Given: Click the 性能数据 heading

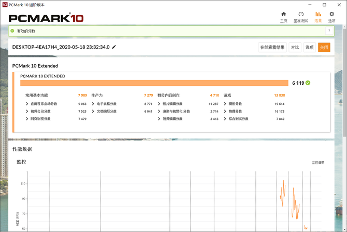Looking at the screenshot, I should coord(22,149).
